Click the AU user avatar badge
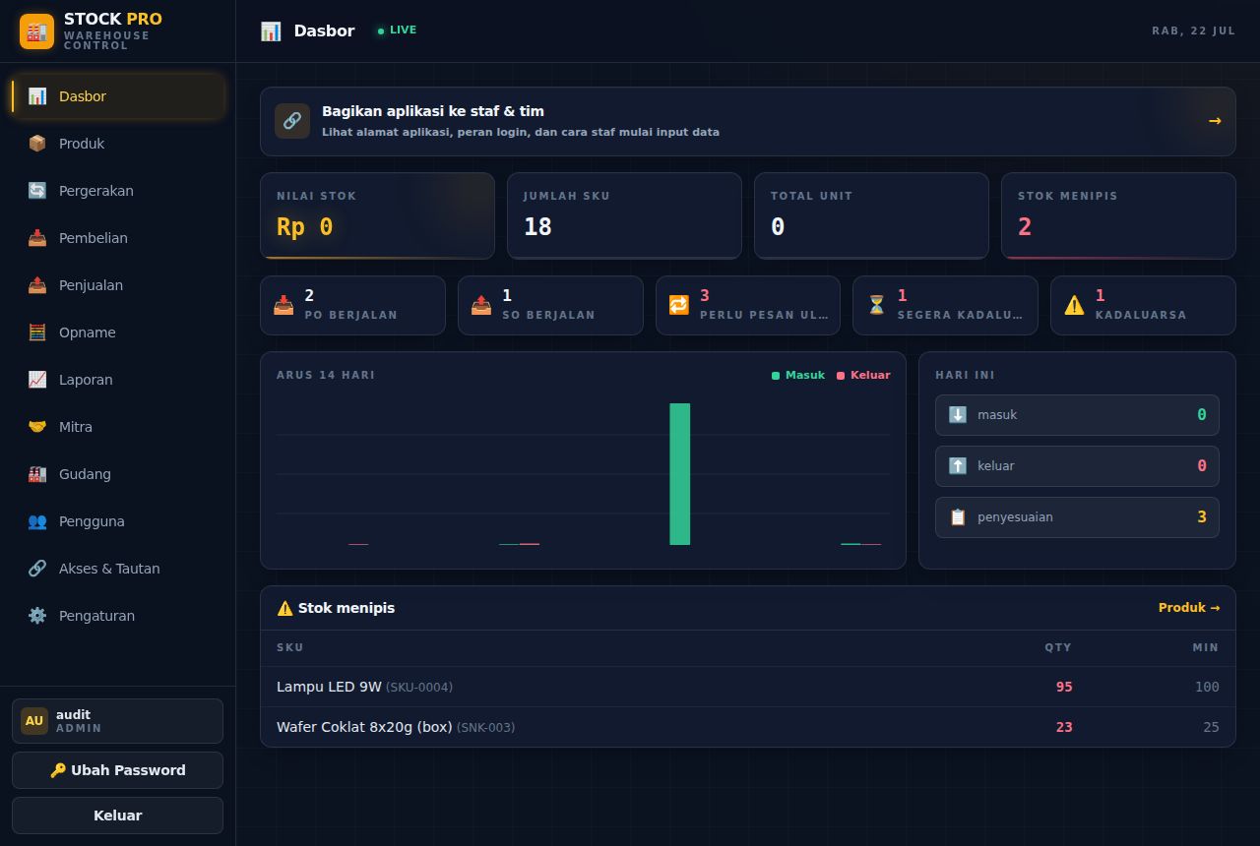 34,721
